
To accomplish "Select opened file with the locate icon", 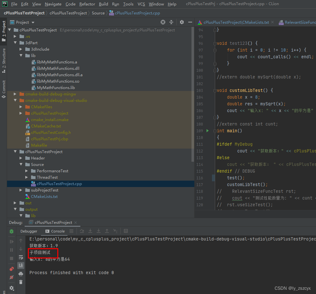I will coord(163,22).
